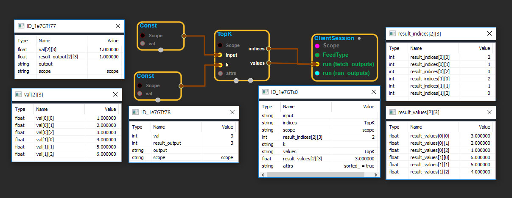Image resolution: width=512 pixels, height=198 pixels.
Task: Click the TopK node's input port
Action: [220, 55]
